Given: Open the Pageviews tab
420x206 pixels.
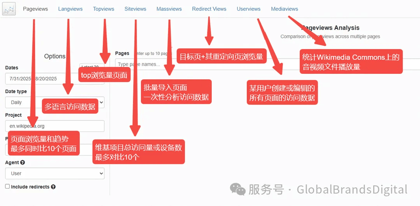Looking at the screenshot, I should click(x=35, y=9).
